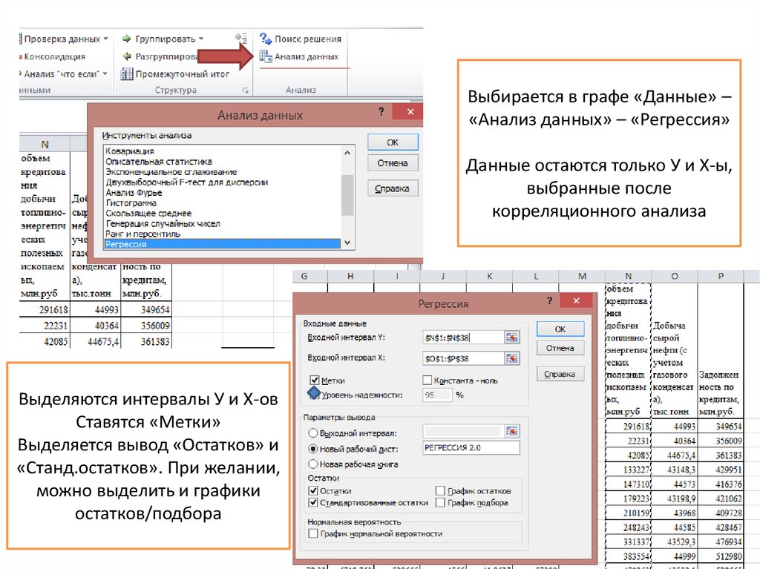Select Экспоненциальное сглаживание in the list

223,171
